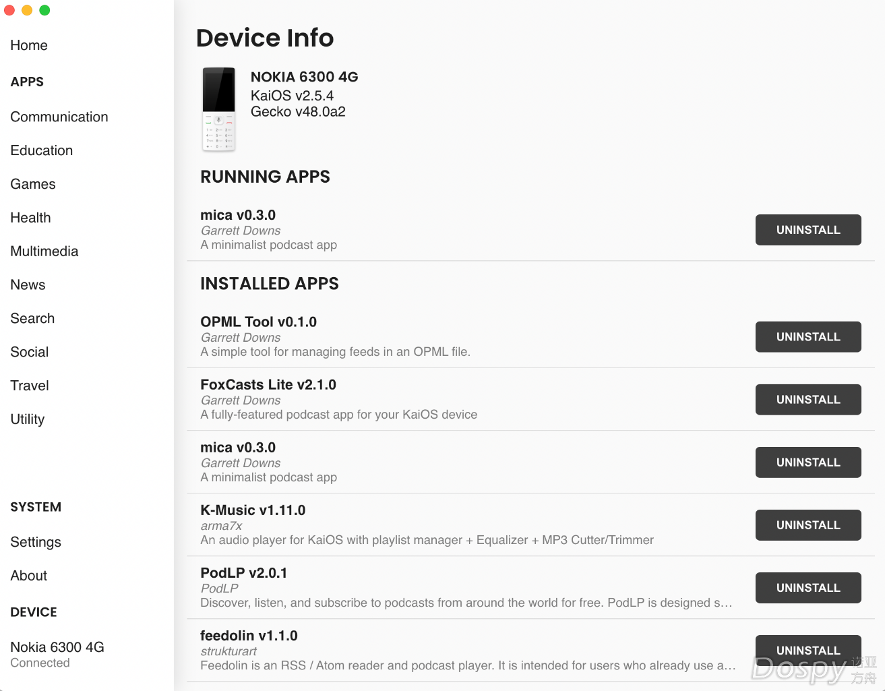The width and height of the screenshot is (885, 691).
Task: Open the Games category
Action: (x=33, y=184)
